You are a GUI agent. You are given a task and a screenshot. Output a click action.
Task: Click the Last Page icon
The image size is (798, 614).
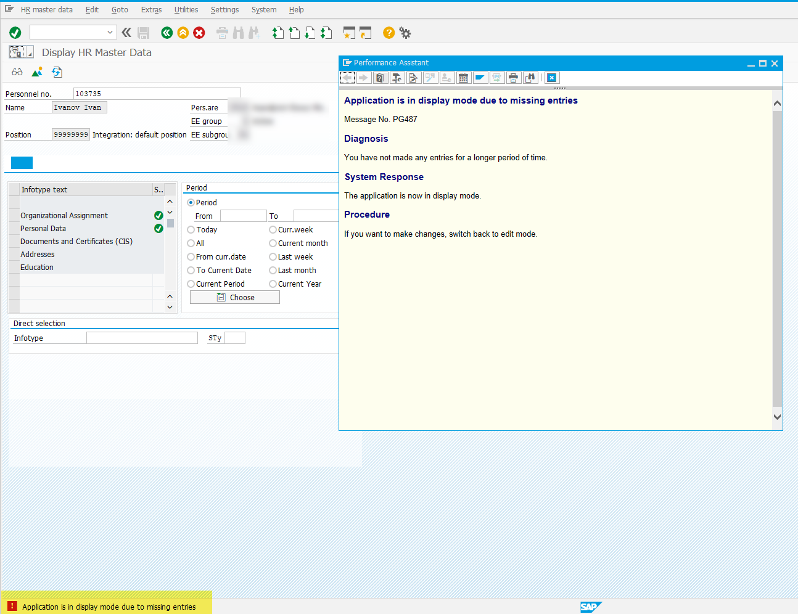(x=326, y=33)
